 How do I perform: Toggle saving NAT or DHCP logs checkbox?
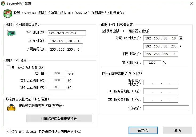point(9,131)
